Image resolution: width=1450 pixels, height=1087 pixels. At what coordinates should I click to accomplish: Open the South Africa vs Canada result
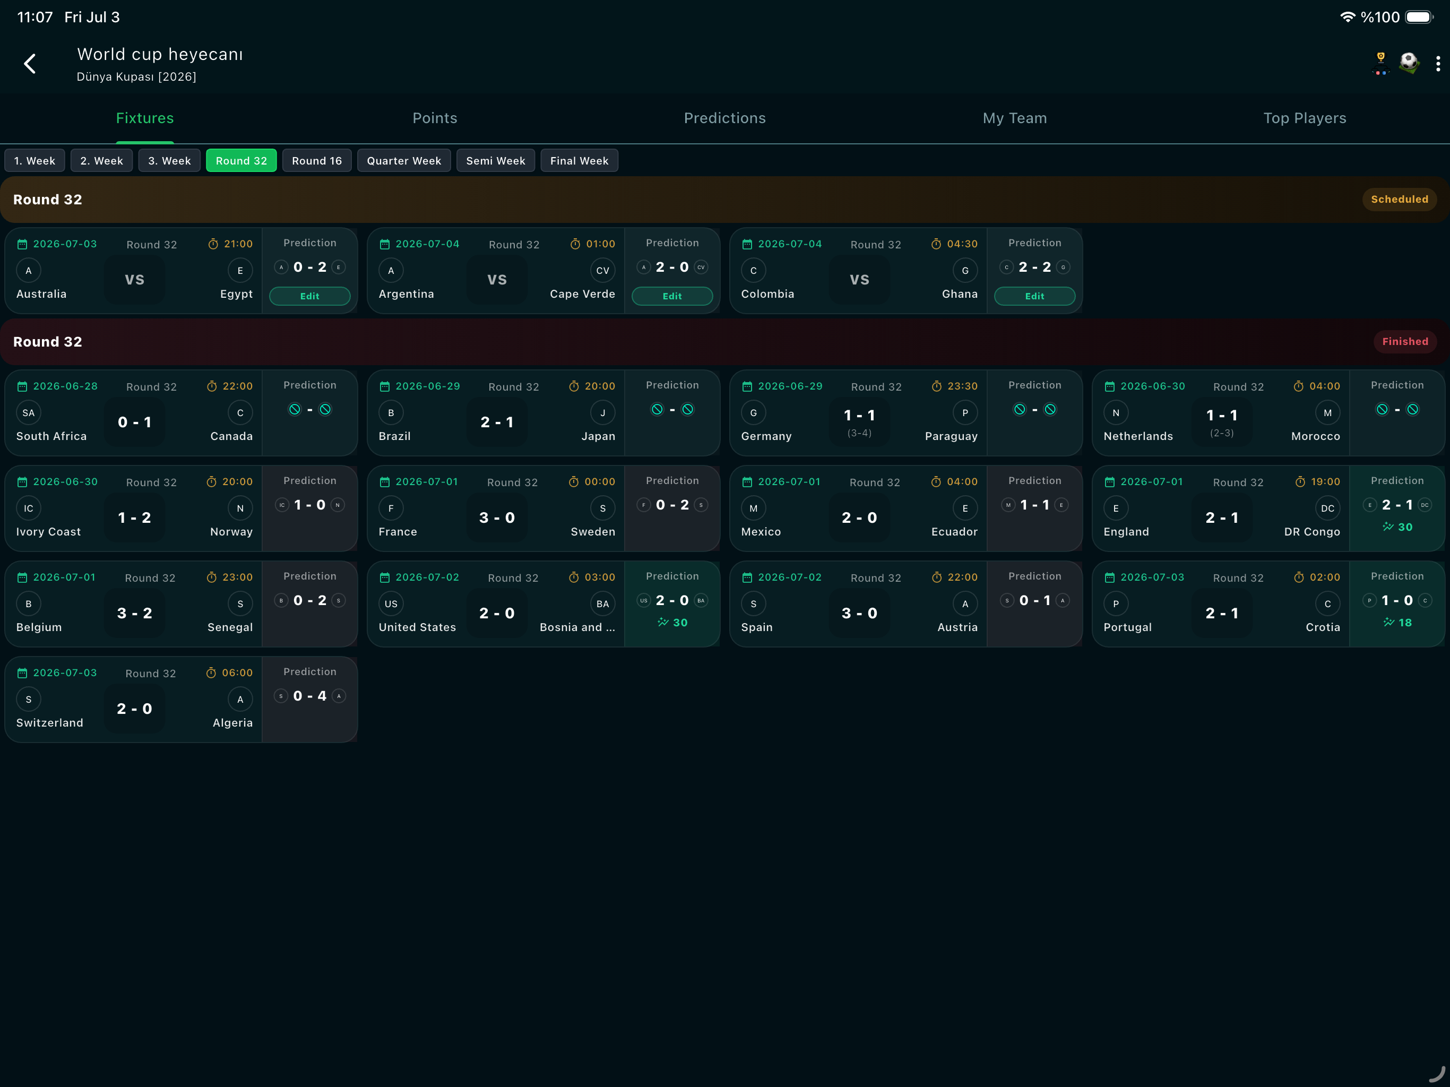coord(134,422)
